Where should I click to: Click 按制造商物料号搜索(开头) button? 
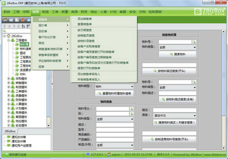(x=169, y=139)
